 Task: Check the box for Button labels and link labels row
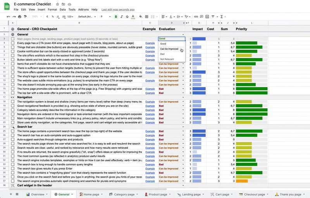(x=13, y=60)
